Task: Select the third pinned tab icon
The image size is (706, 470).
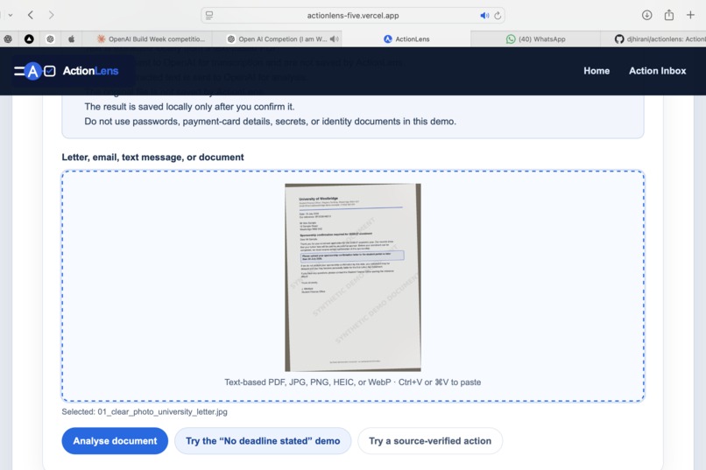Action: (50, 39)
